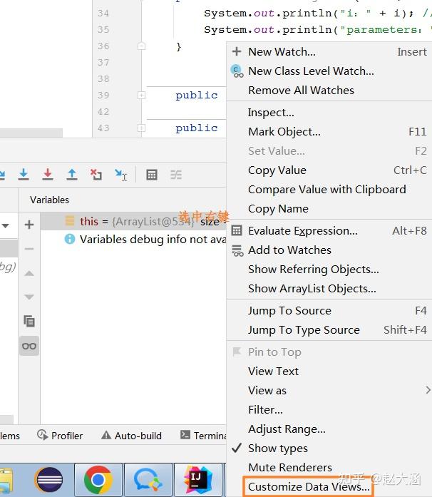Select View Text menu item
The image size is (432, 497).
click(x=329, y=372)
